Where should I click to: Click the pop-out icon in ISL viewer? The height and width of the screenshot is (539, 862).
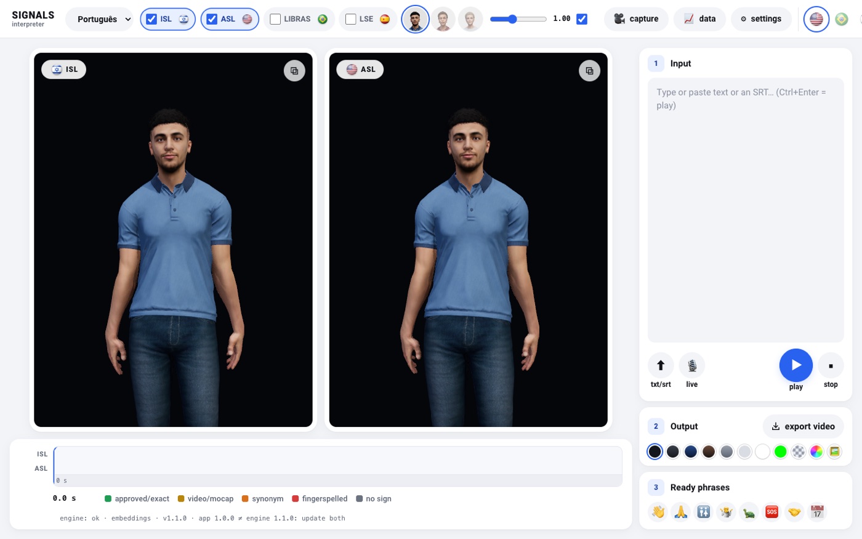pos(294,71)
